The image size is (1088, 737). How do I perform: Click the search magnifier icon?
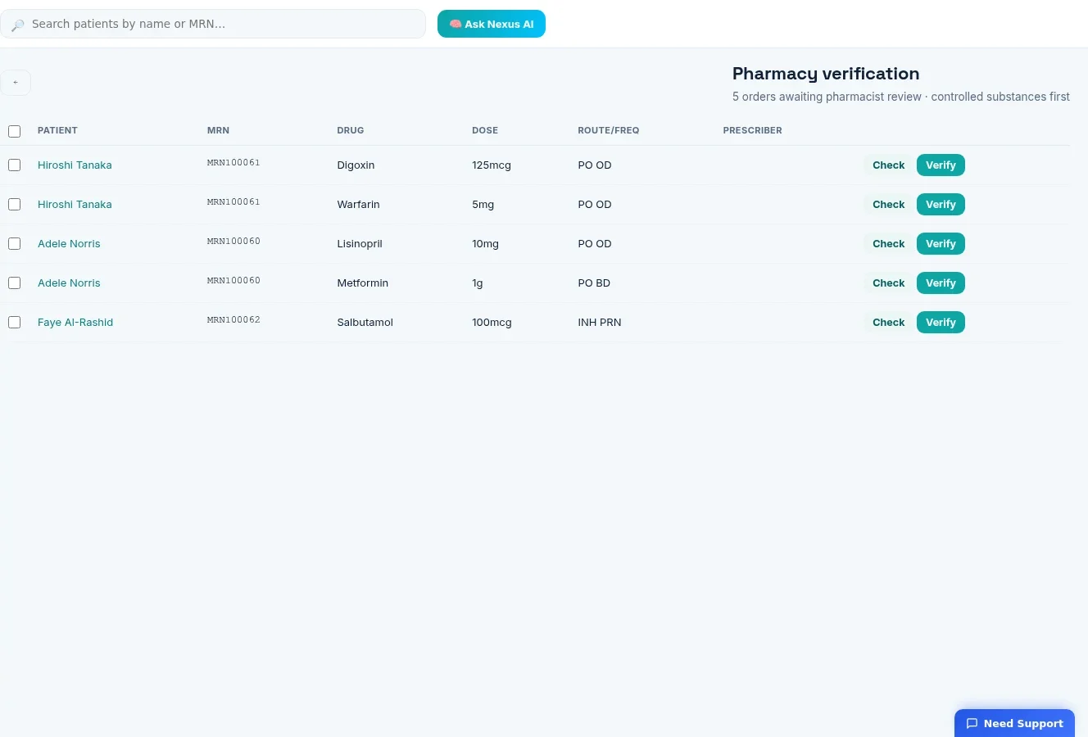[17, 25]
